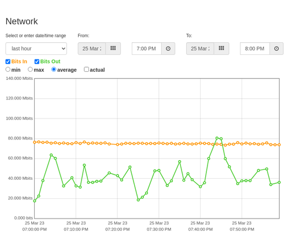This screenshot has height=233, width=289.
Task: Click the 'To:' label
Action: click(x=189, y=36)
